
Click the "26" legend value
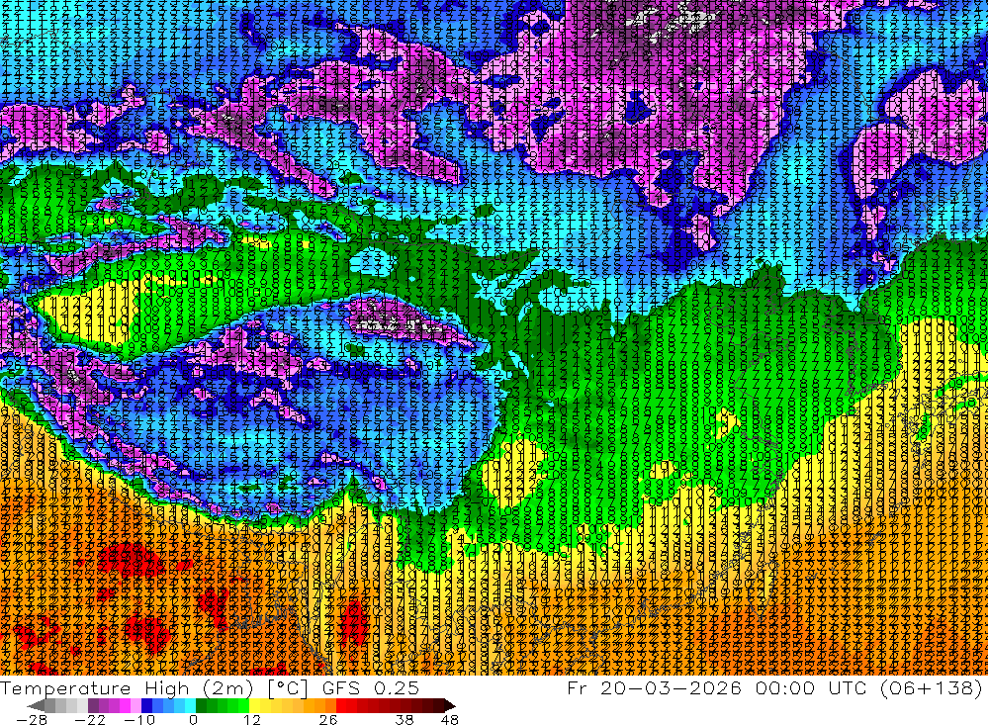tap(328, 719)
